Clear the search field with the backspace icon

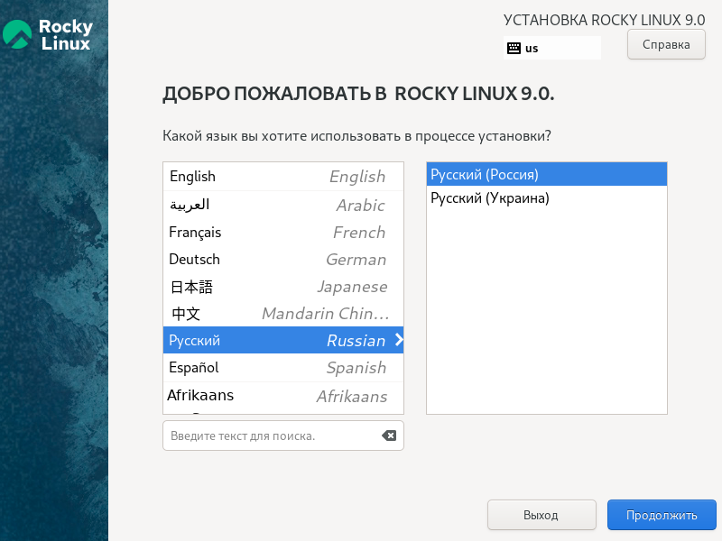[389, 436]
